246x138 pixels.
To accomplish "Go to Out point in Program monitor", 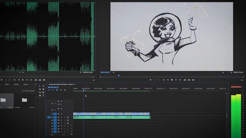I will [180, 80].
